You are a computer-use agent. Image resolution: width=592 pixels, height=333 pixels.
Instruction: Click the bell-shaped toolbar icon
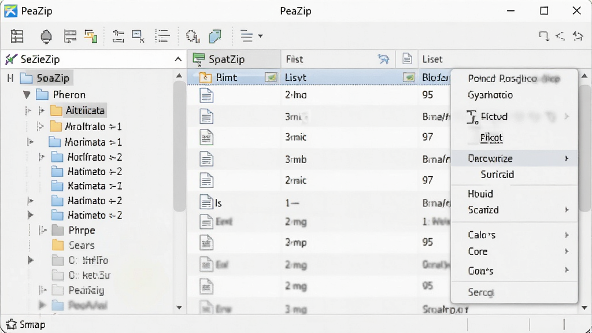coord(46,36)
